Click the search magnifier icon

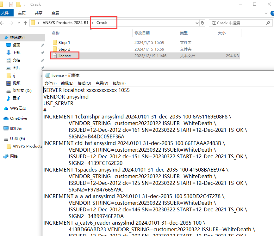(x=268, y=23)
